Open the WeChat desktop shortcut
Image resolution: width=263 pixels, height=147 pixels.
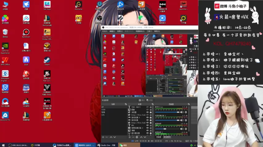pos(141,19)
